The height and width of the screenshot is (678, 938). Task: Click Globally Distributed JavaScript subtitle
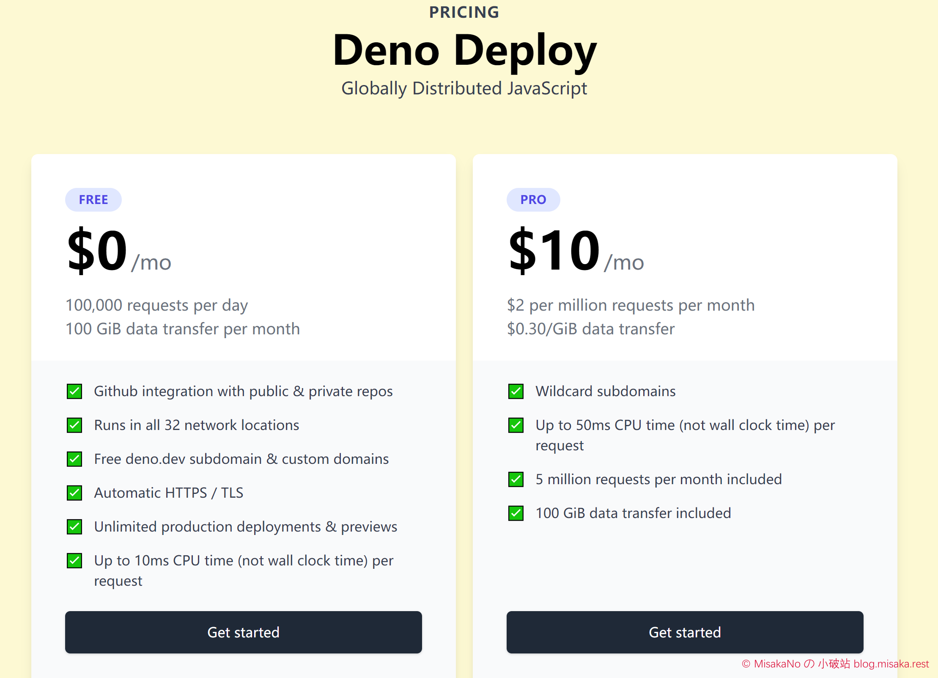[x=464, y=88]
